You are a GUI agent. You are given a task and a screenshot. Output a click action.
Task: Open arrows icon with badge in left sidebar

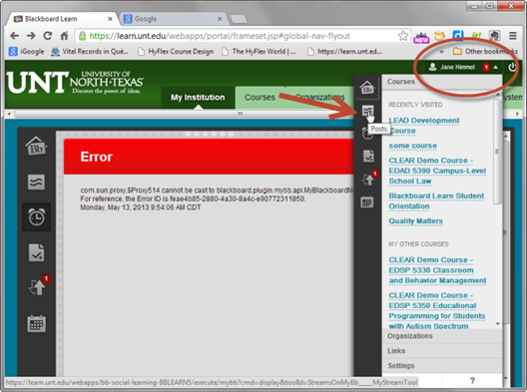(38, 285)
